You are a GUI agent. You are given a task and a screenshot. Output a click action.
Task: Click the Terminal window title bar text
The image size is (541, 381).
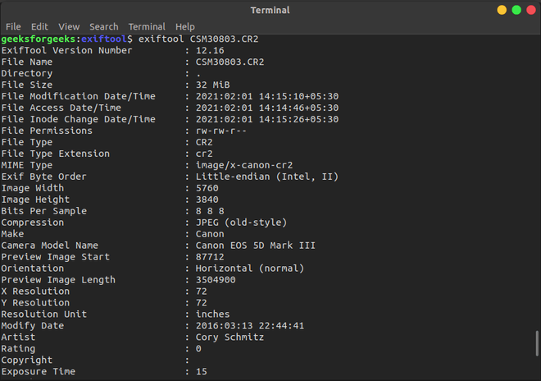pos(270,10)
